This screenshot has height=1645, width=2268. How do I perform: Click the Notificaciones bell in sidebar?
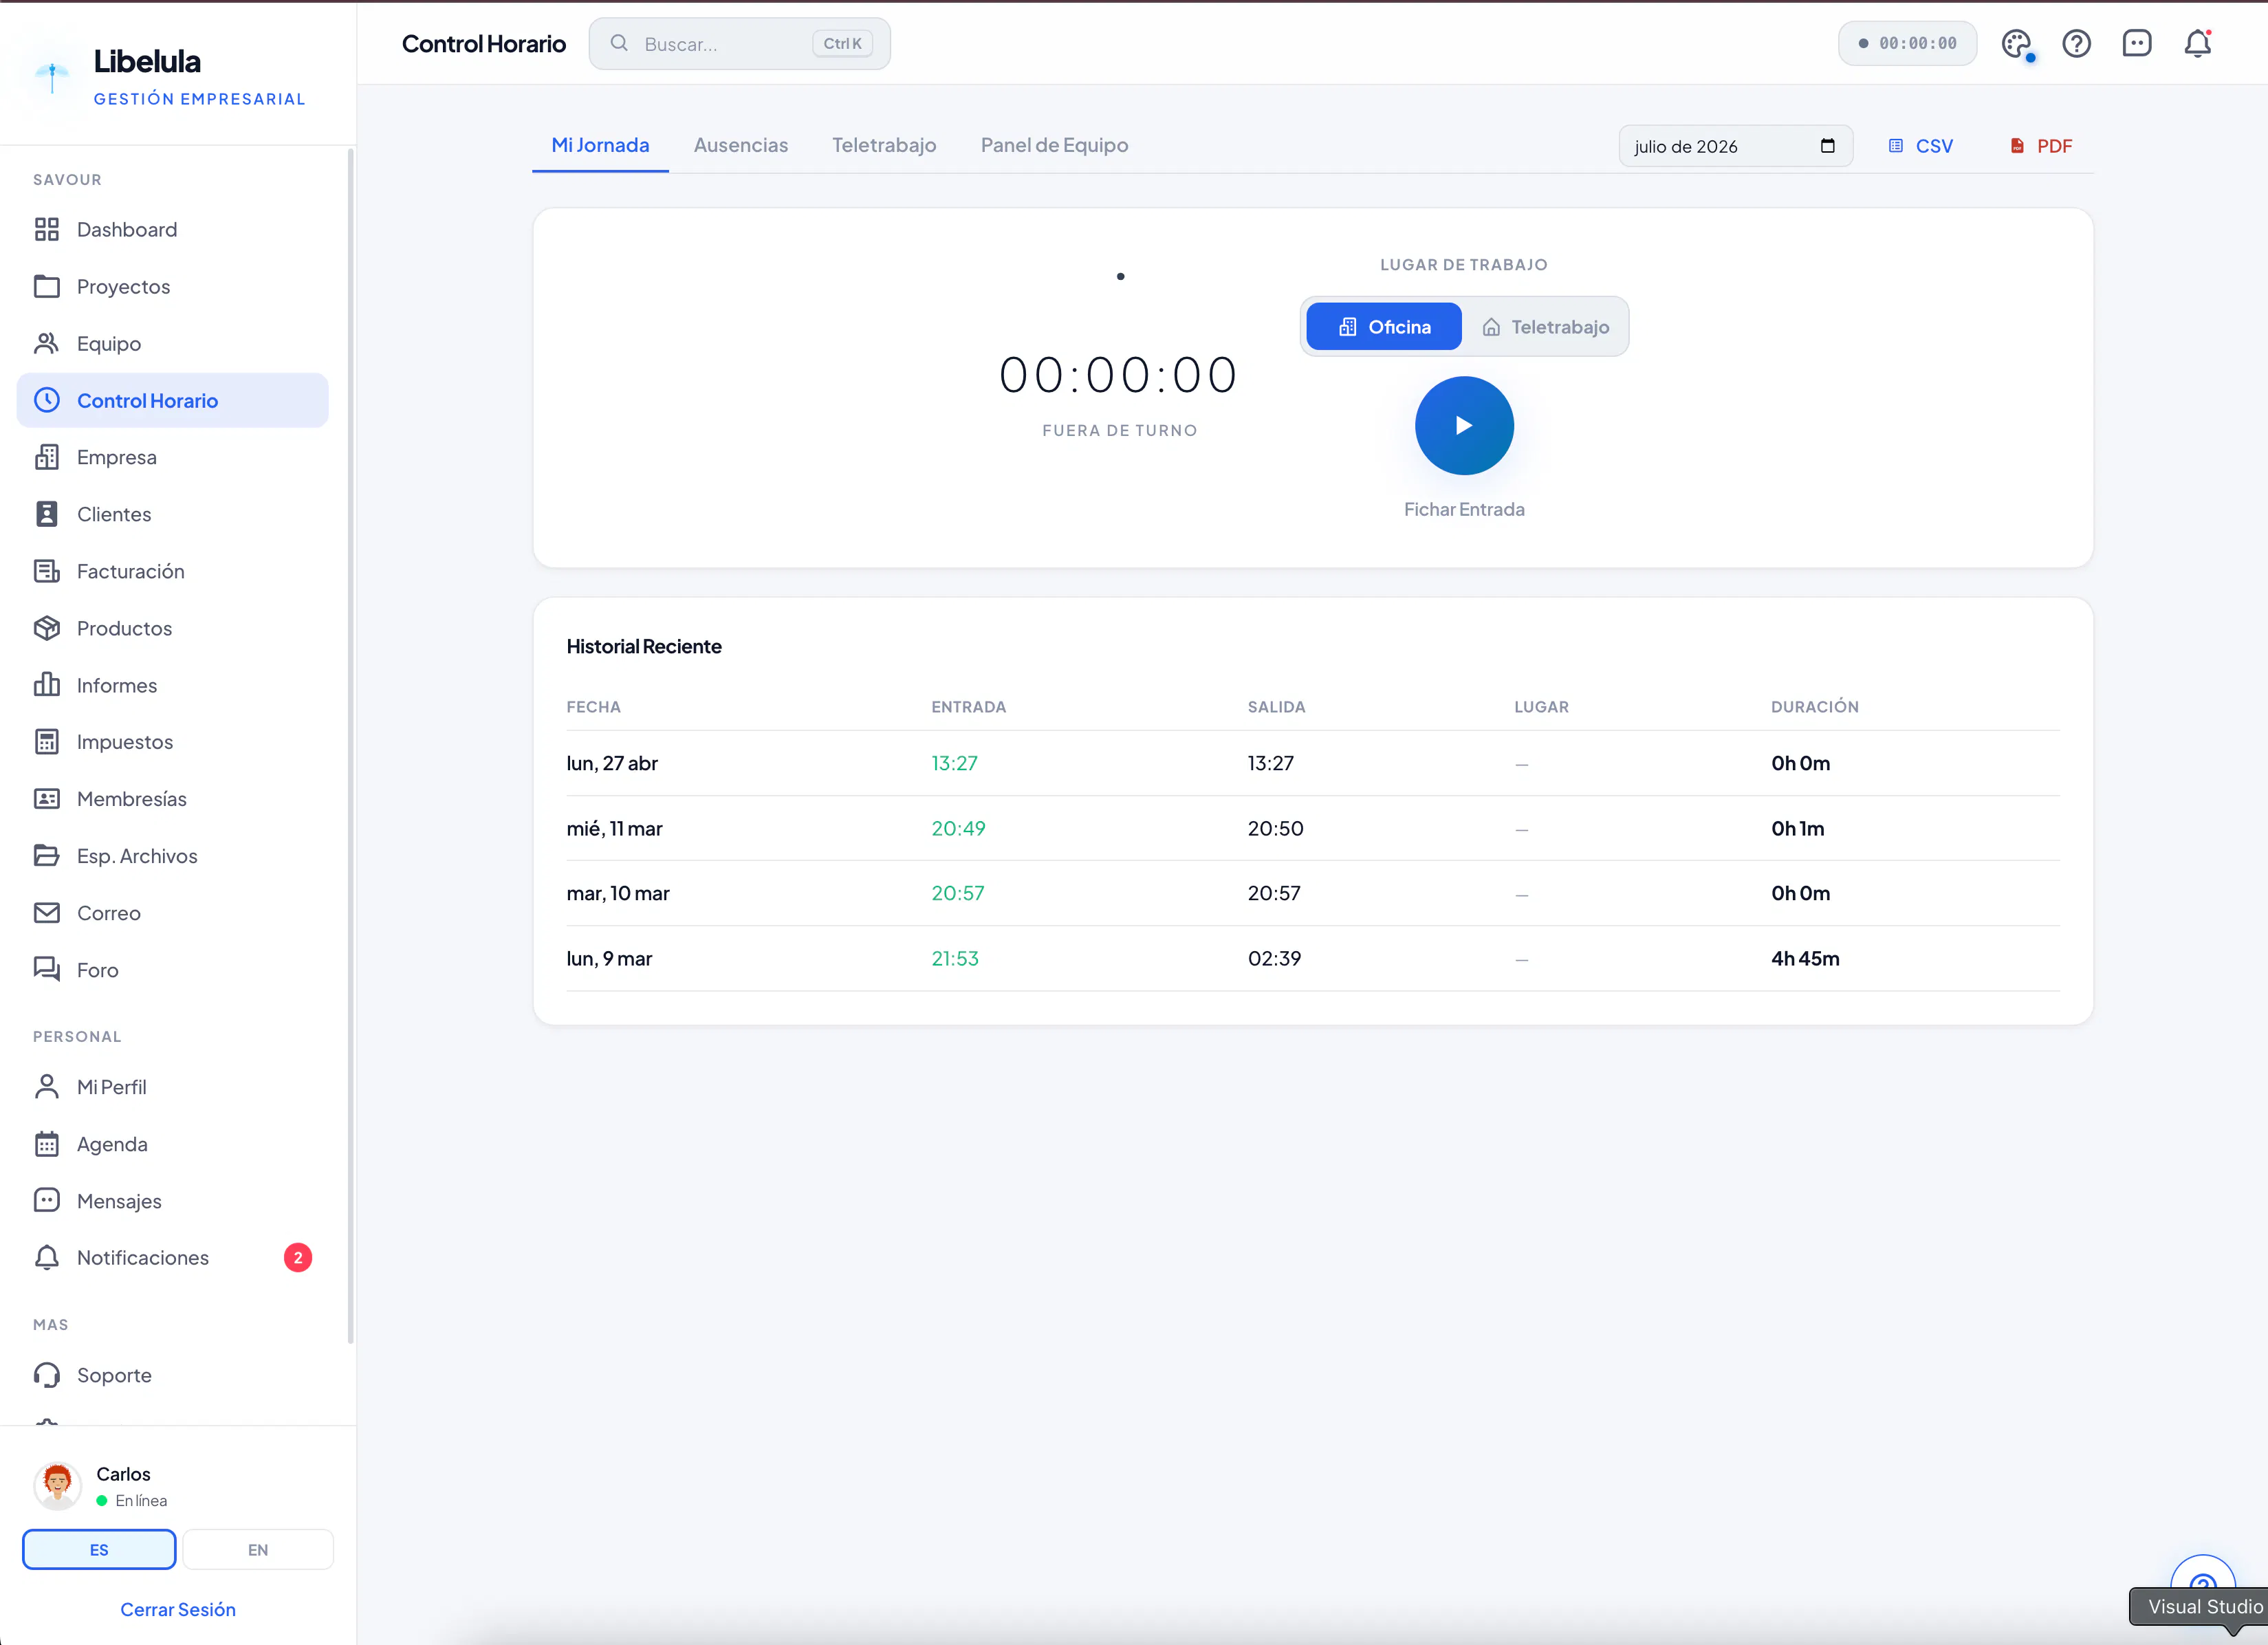click(47, 1257)
